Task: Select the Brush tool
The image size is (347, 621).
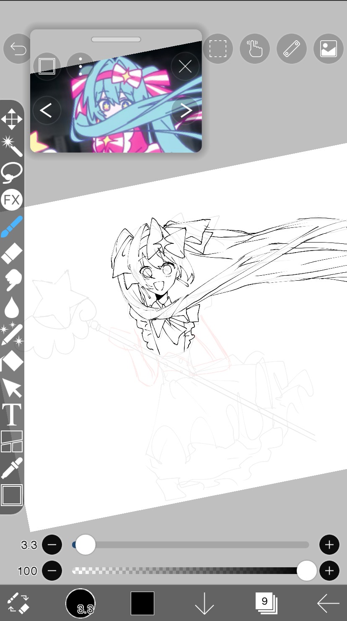Action: tap(12, 227)
